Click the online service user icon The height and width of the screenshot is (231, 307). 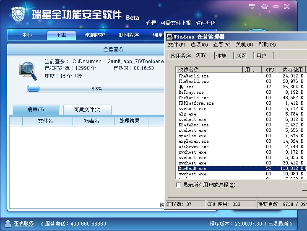[8, 223]
